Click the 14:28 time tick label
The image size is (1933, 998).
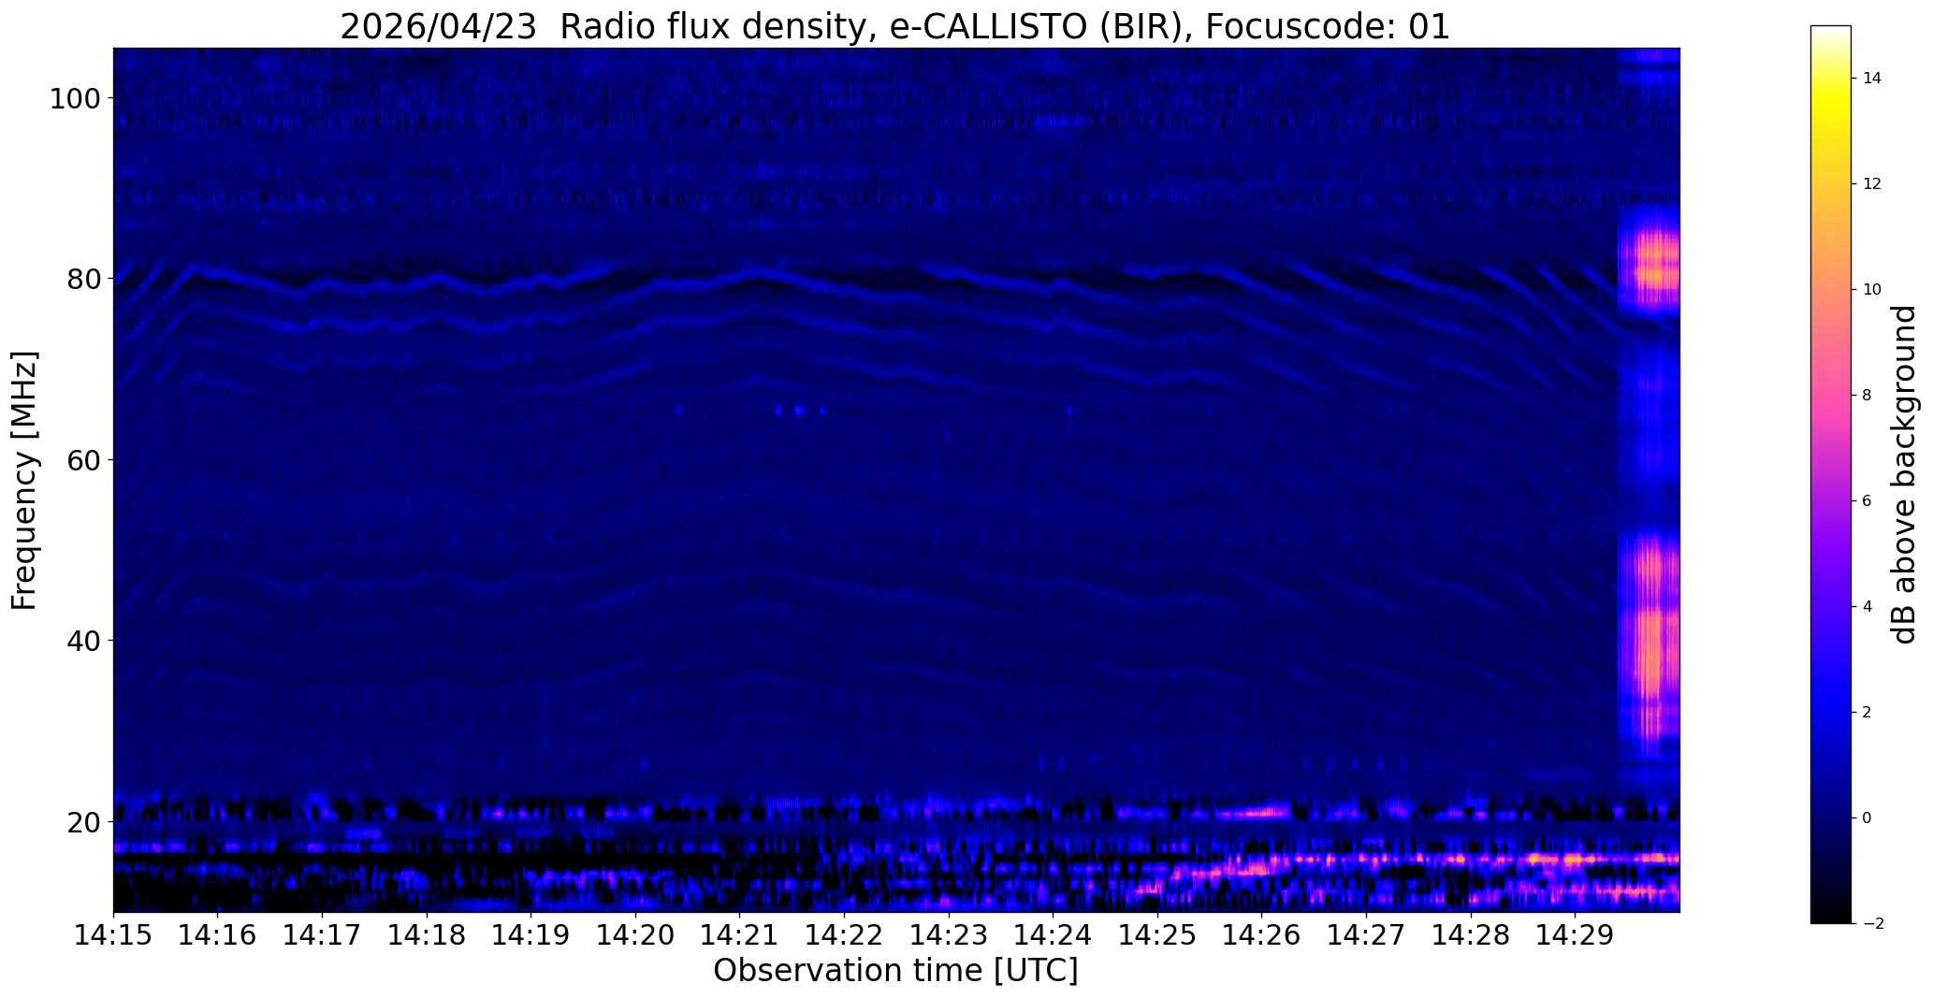[1470, 935]
